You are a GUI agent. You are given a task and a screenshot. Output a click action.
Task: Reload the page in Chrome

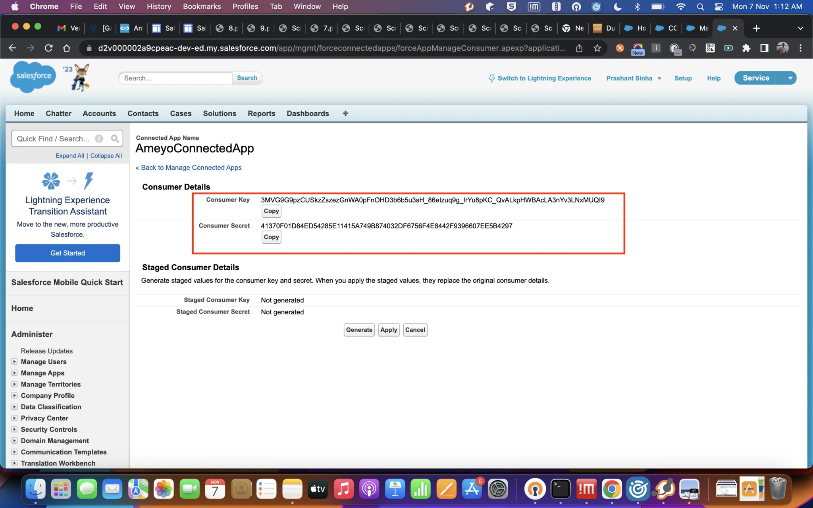click(48, 48)
